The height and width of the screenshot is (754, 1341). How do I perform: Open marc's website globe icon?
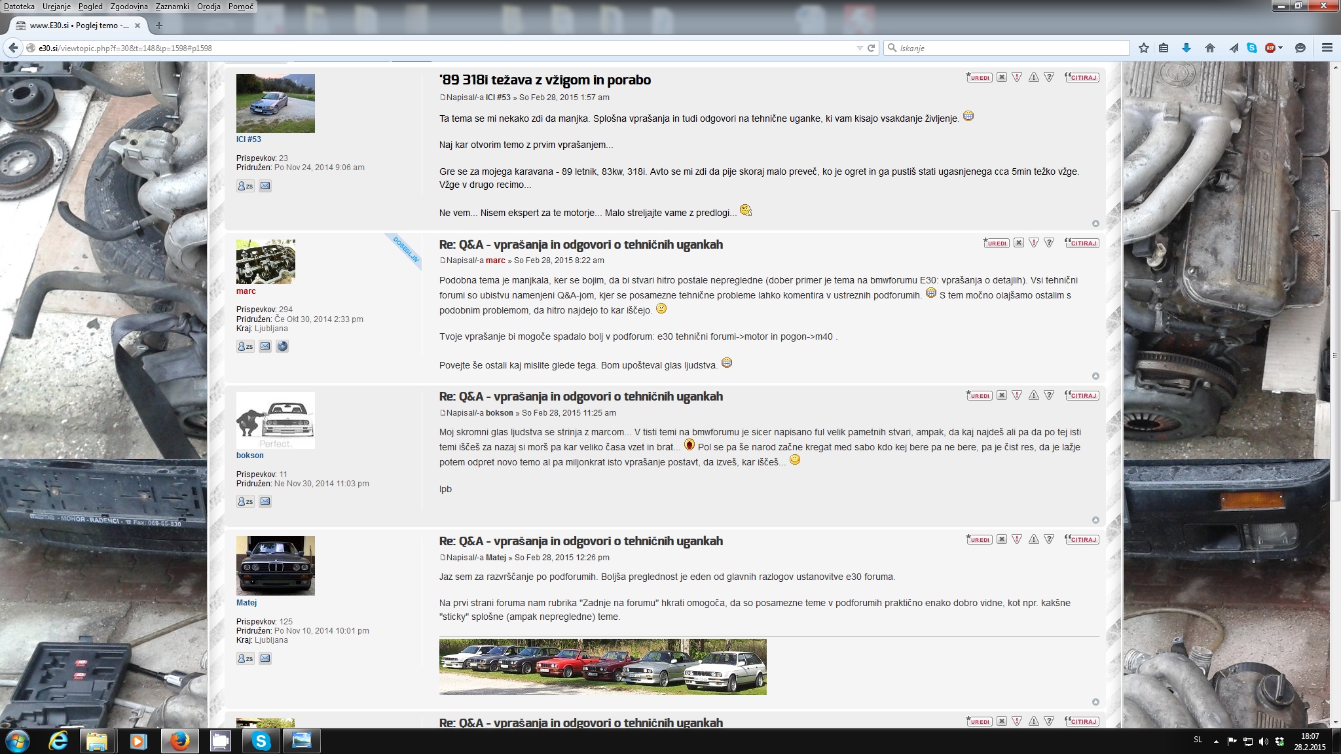point(282,346)
